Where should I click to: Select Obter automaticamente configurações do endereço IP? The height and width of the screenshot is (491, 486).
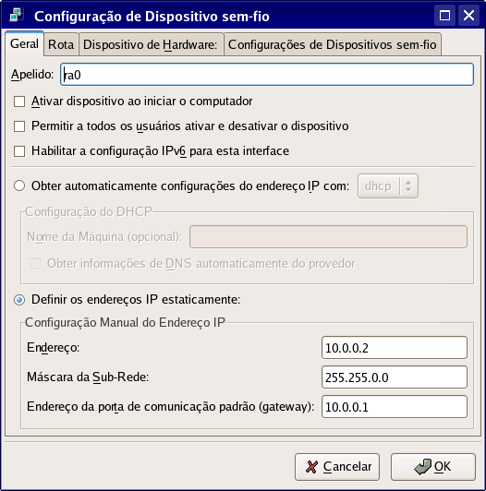[x=19, y=186]
